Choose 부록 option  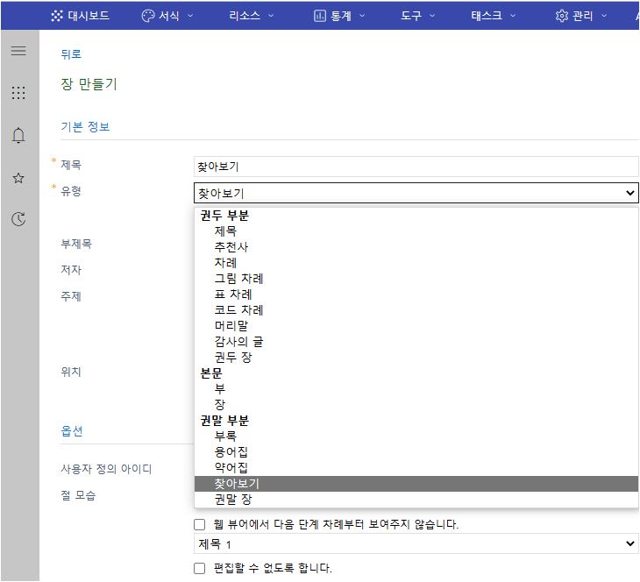click(x=416, y=436)
